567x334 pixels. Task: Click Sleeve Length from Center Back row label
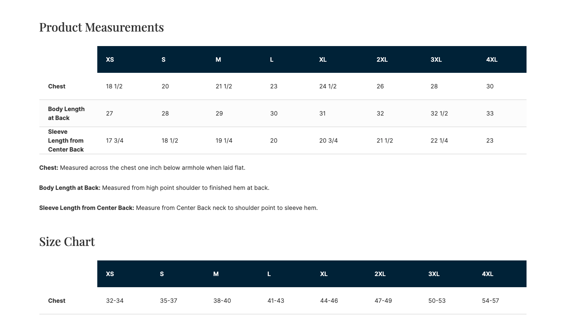click(66, 140)
